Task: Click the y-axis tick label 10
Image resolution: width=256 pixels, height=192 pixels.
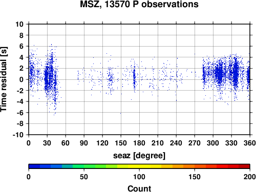Action: pos(19,24)
